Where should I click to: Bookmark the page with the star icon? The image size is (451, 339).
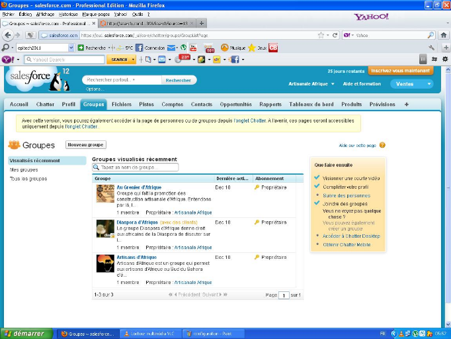pyautogui.click(x=321, y=35)
